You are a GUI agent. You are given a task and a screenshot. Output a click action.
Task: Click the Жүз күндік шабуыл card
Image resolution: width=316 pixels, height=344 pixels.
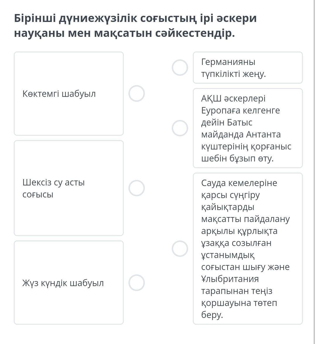(69, 283)
